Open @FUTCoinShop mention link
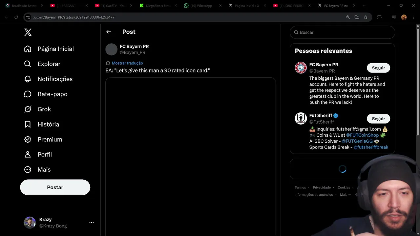The width and height of the screenshot is (420, 236). click(x=362, y=135)
